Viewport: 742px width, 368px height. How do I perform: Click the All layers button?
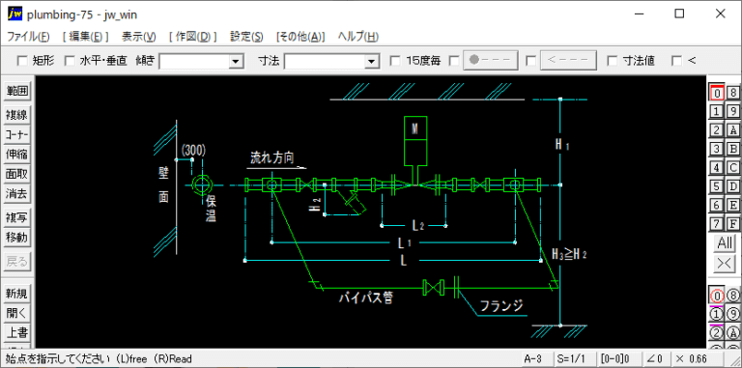coord(725,243)
